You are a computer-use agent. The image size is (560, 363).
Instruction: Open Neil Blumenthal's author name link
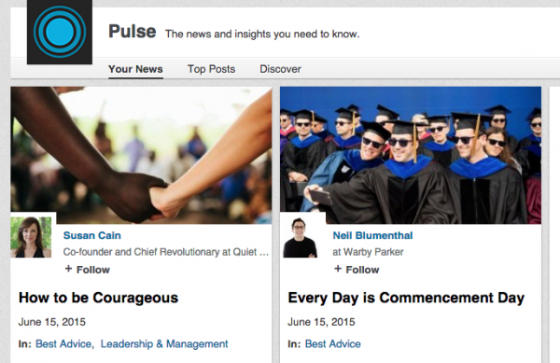pos(372,235)
